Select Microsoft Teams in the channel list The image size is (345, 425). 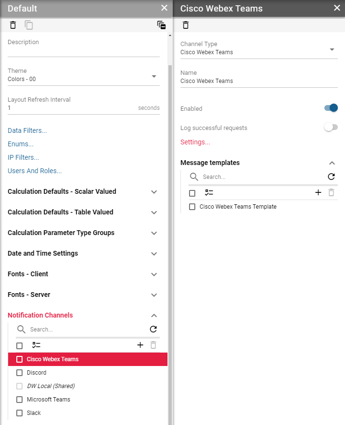[x=48, y=400]
